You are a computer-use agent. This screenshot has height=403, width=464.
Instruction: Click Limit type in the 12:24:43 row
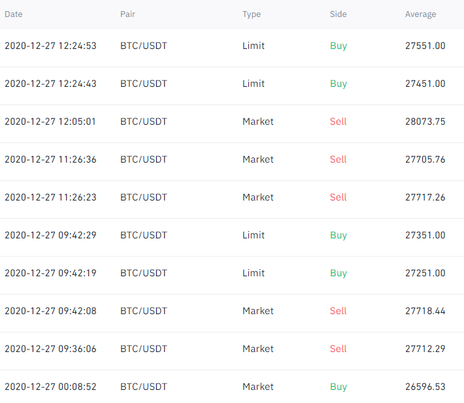(x=254, y=84)
